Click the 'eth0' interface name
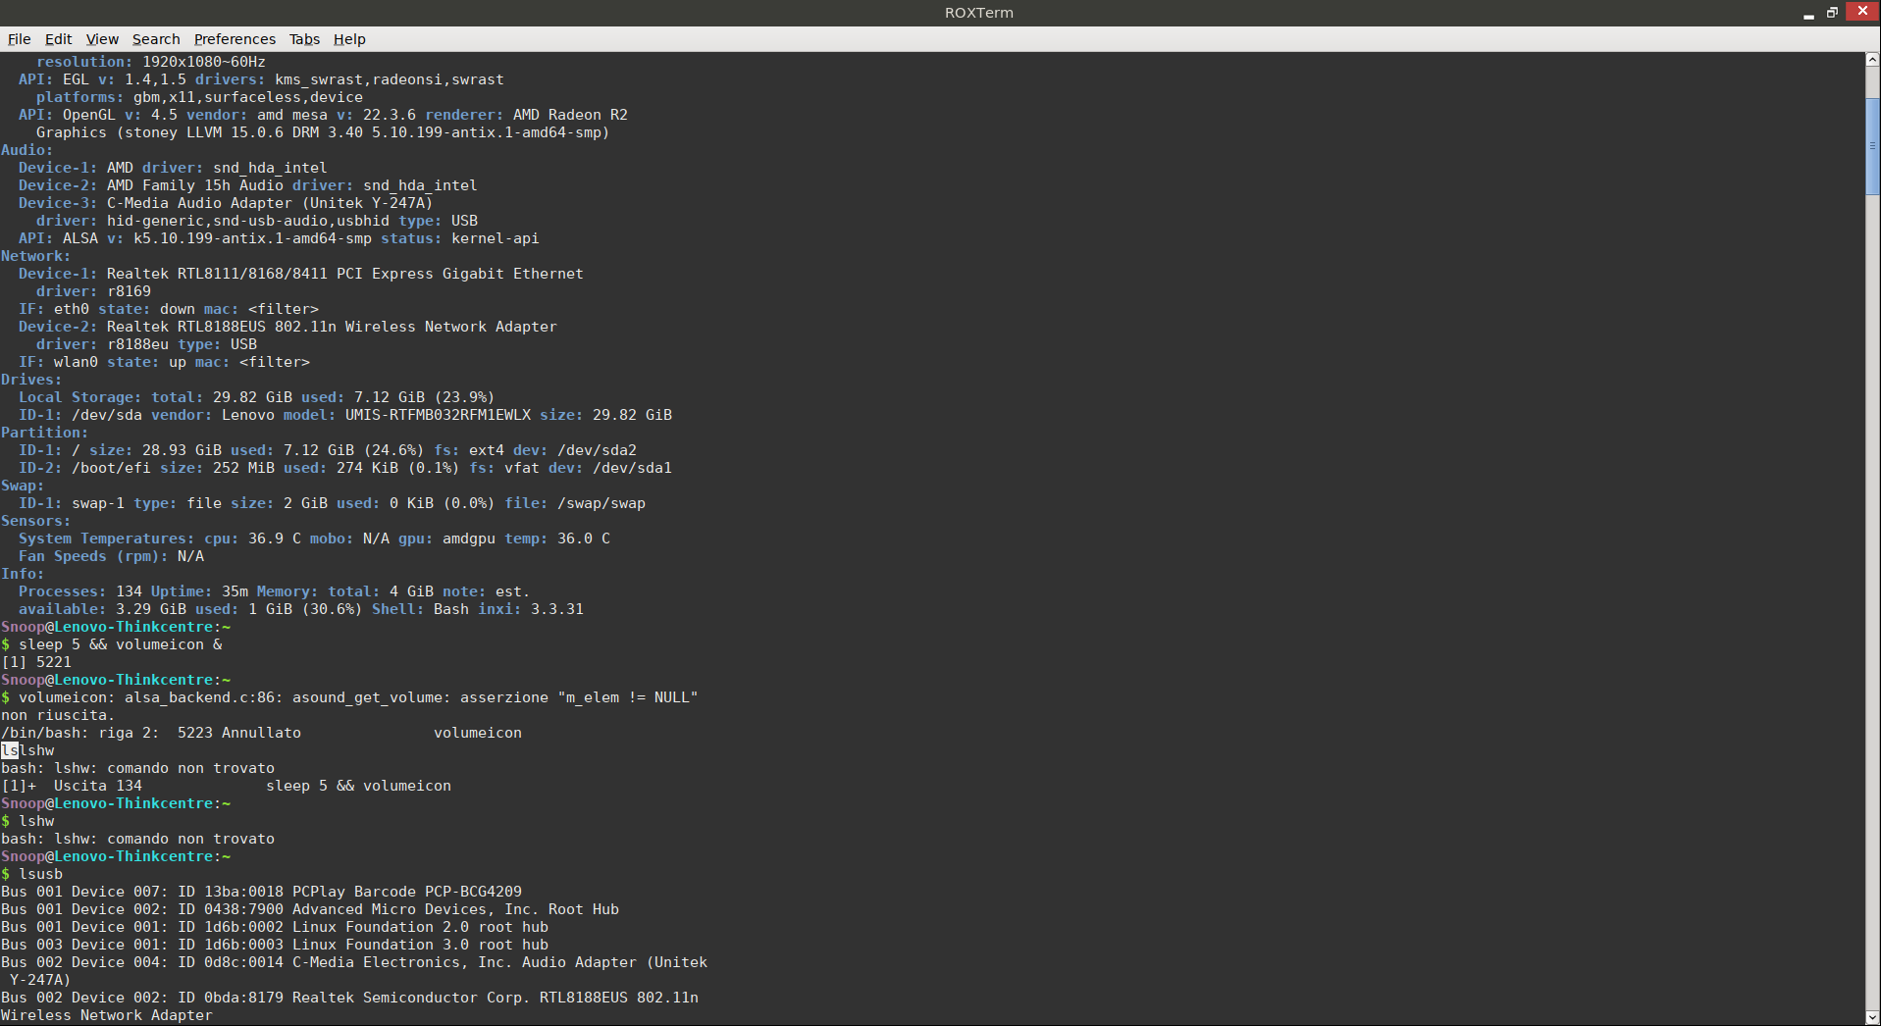 pos(72,309)
